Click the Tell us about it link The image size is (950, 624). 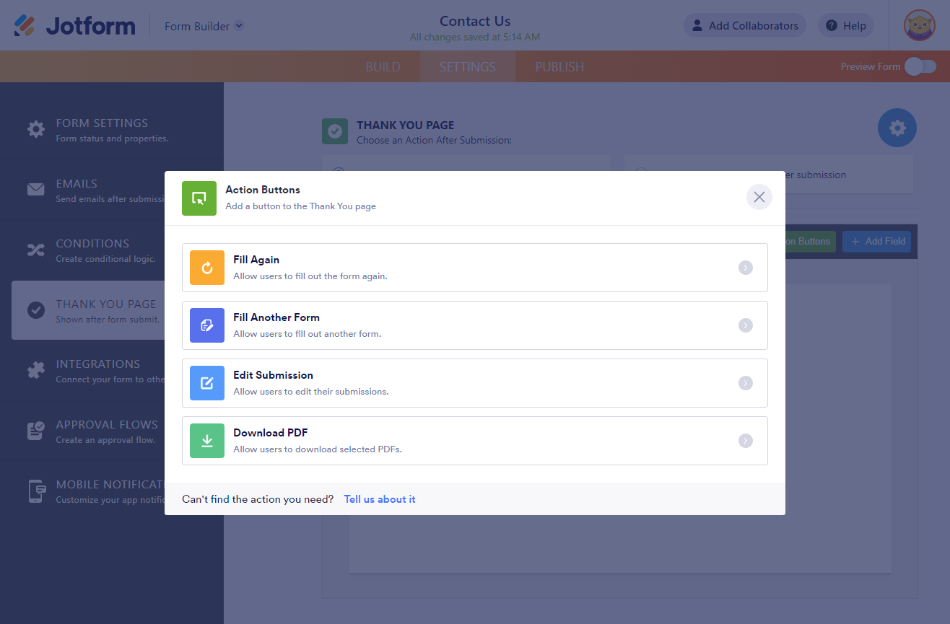click(380, 499)
